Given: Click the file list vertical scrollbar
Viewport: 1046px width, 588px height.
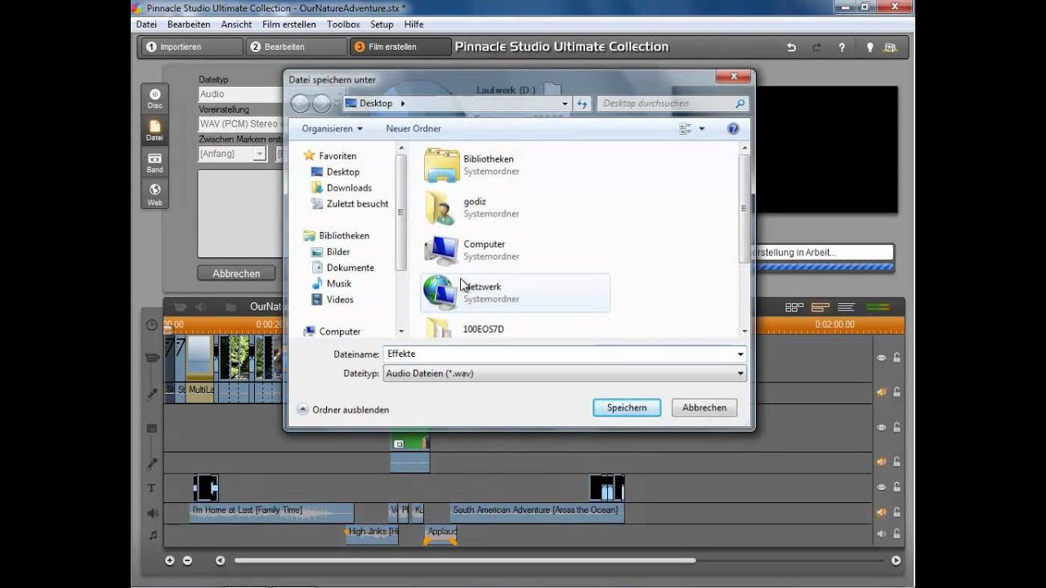Looking at the screenshot, I should tap(744, 208).
